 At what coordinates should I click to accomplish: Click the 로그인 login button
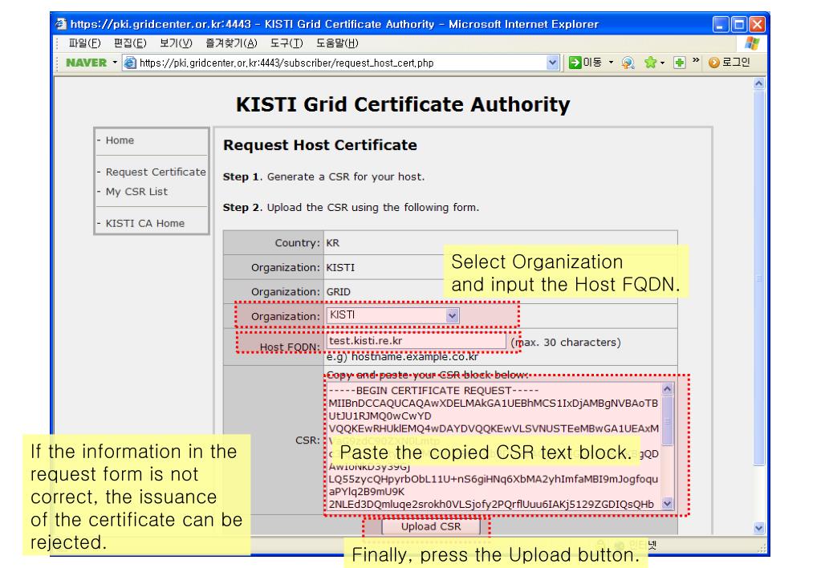pos(729,63)
